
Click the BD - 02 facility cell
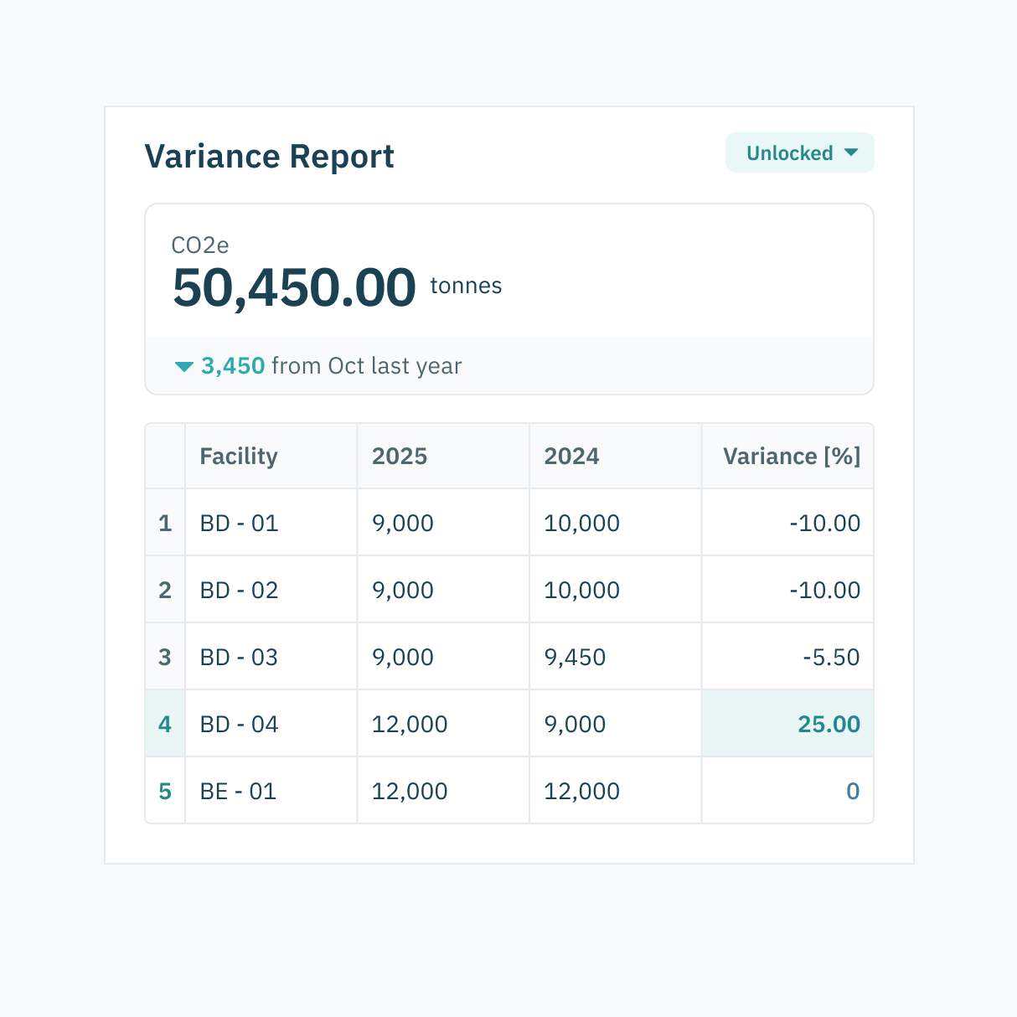(239, 590)
